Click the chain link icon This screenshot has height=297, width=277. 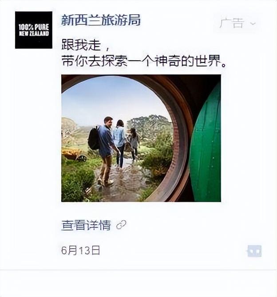tap(121, 225)
